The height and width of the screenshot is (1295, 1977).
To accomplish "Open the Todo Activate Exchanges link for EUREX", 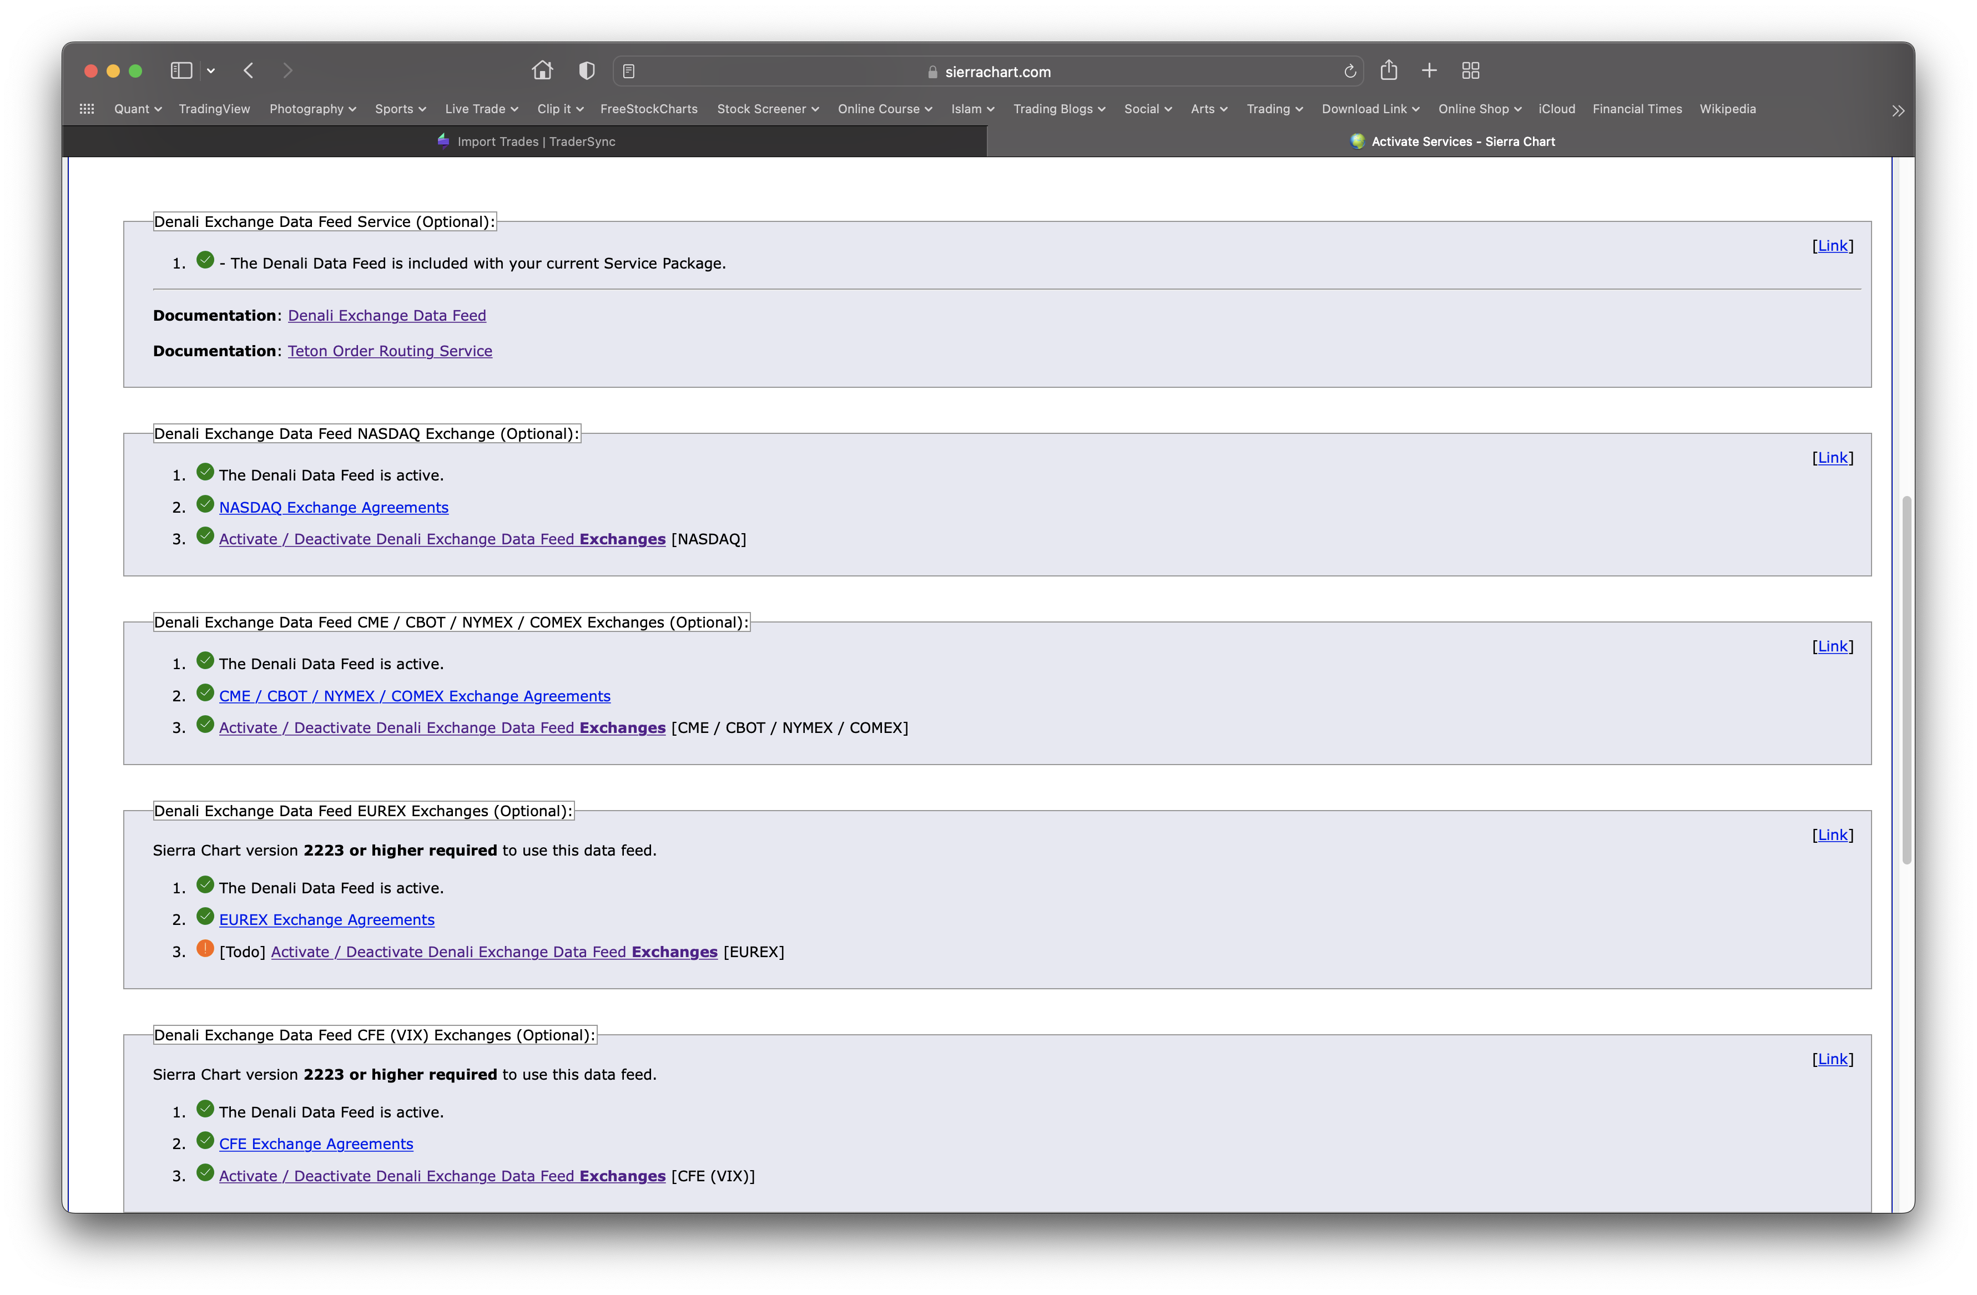I will pos(494,952).
